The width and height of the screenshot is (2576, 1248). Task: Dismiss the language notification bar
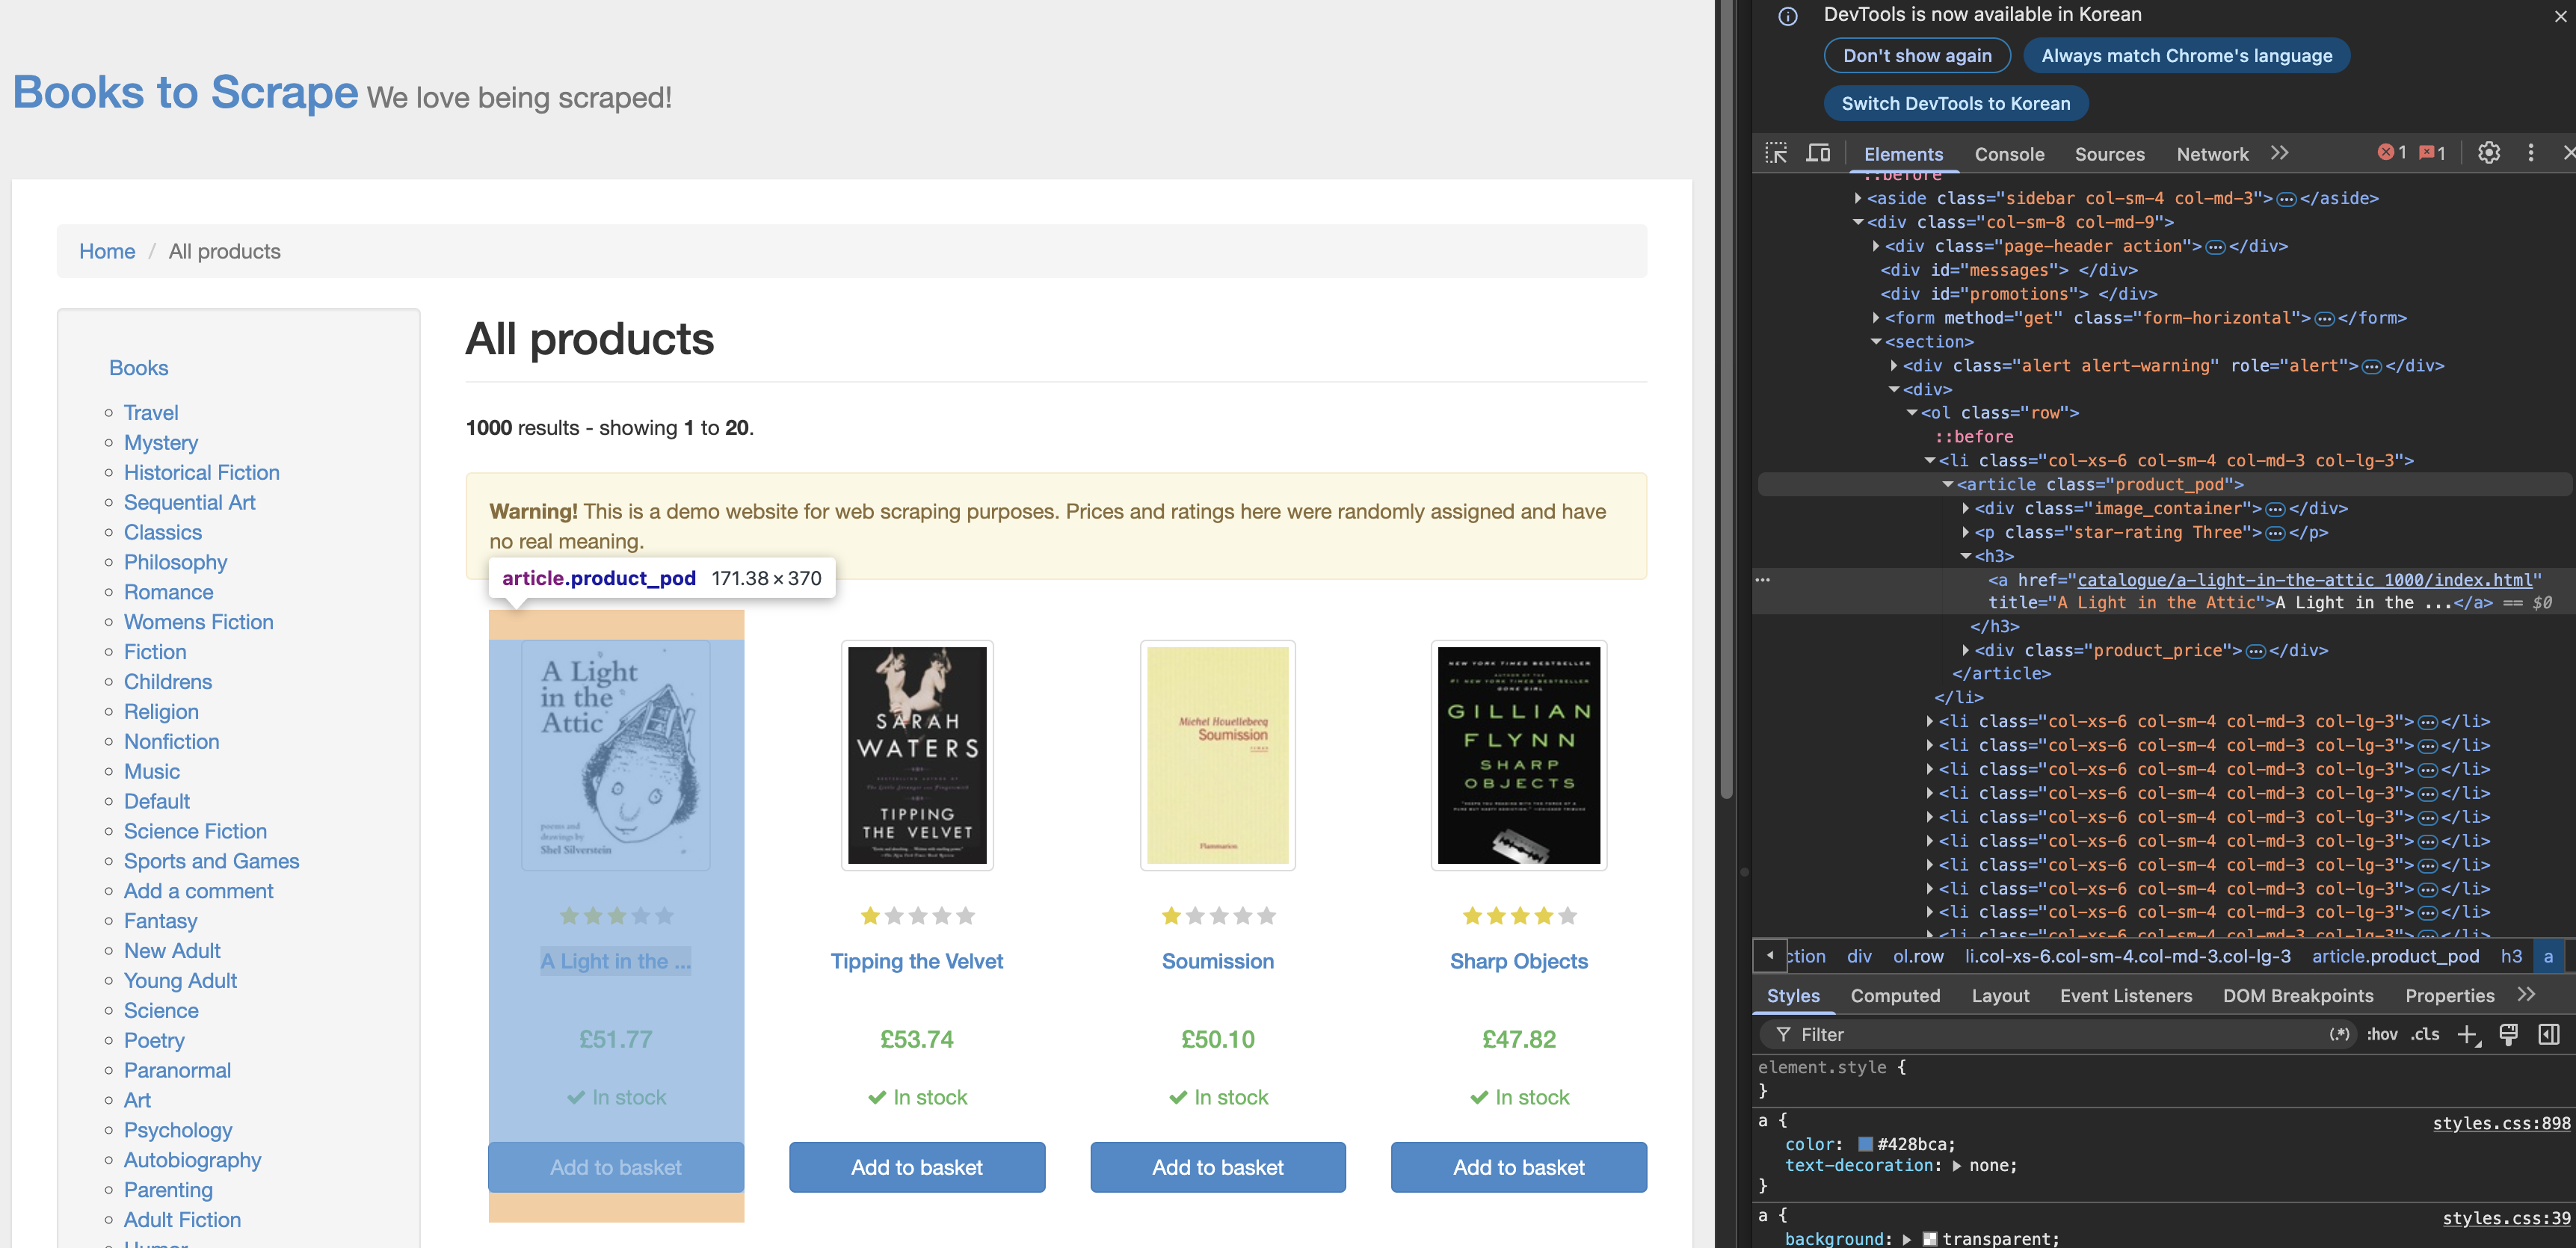tap(2560, 16)
